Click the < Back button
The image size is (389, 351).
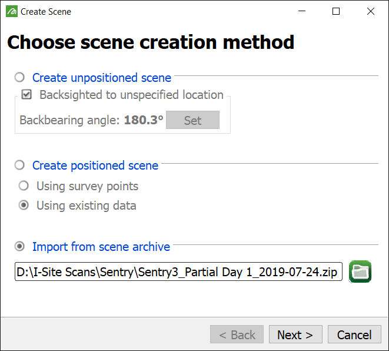click(237, 335)
